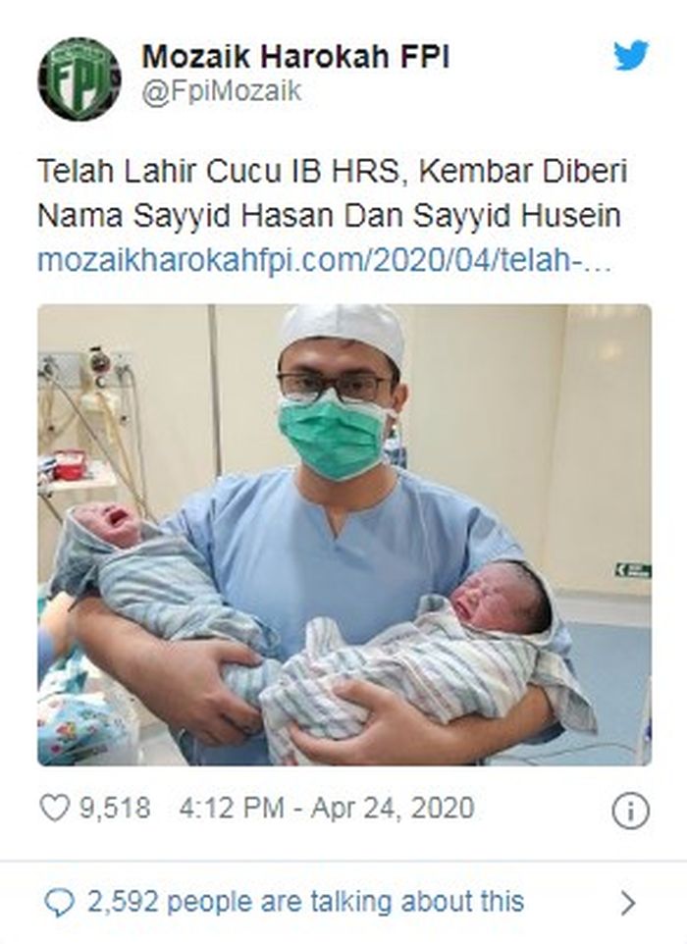
Task: Click the blue speech bubble reply icon
Action: [x=60, y=903]
